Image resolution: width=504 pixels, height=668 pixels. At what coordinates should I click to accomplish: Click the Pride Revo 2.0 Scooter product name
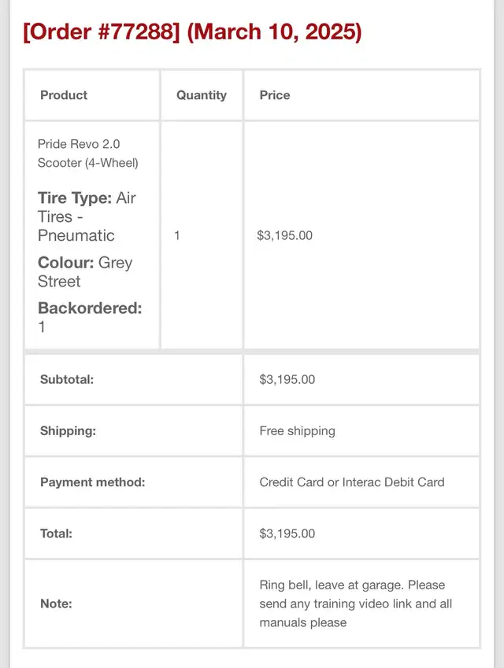tap(87, 153)
